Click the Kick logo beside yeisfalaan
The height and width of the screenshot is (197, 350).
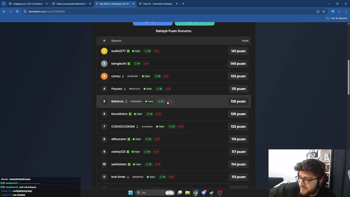[x=129, y=164]
